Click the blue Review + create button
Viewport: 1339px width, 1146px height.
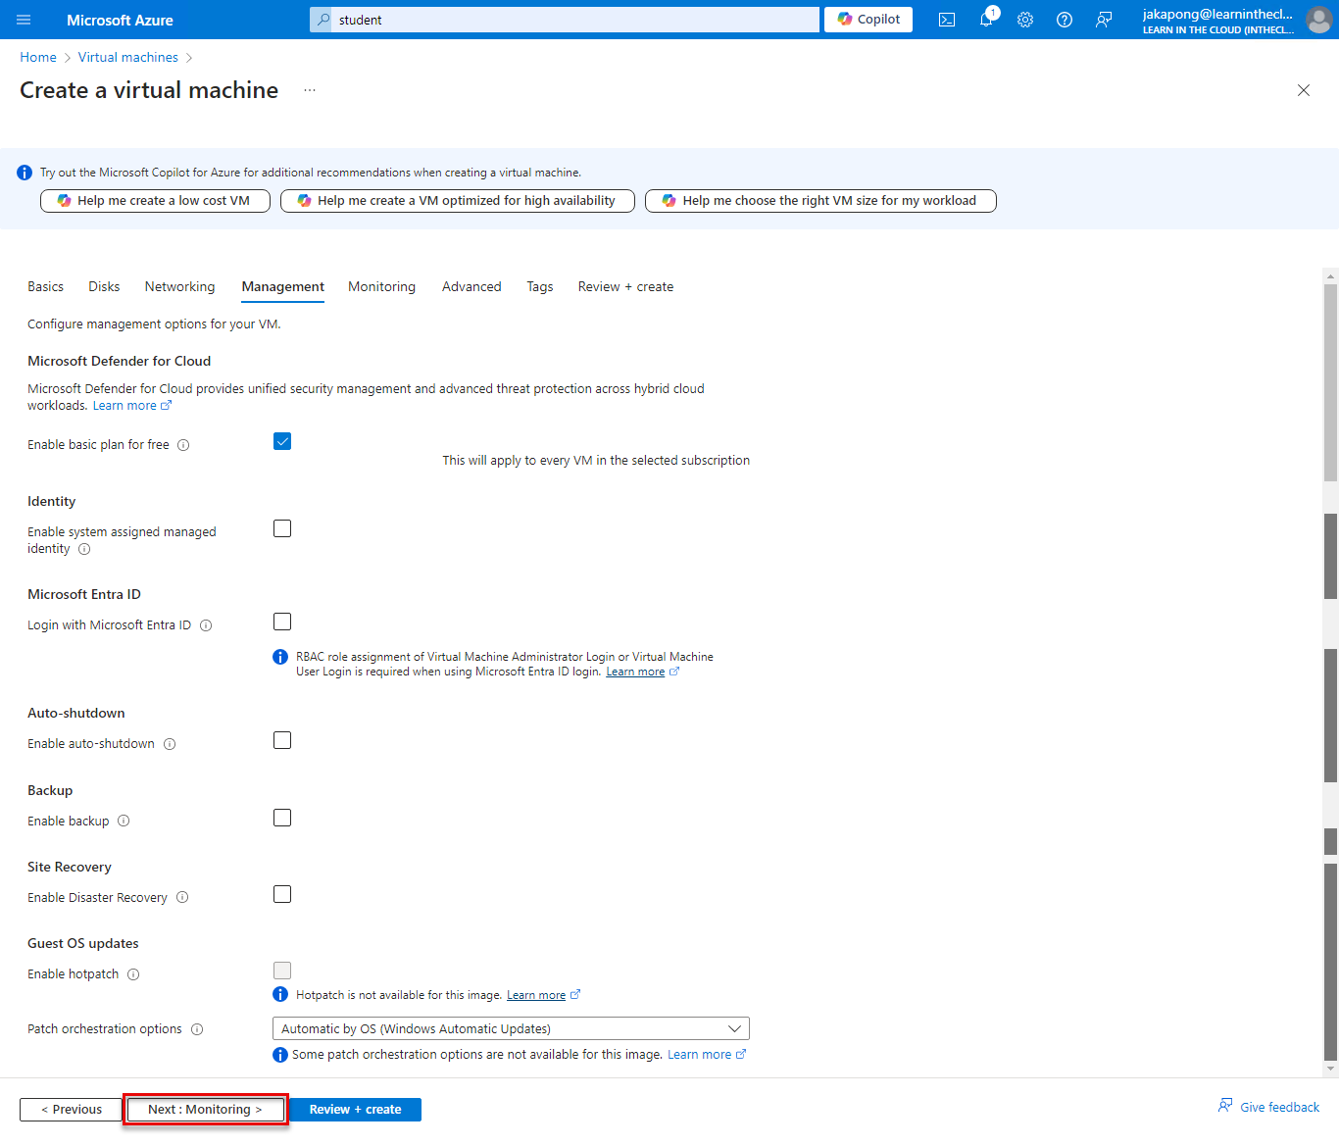coord(355,1110)
